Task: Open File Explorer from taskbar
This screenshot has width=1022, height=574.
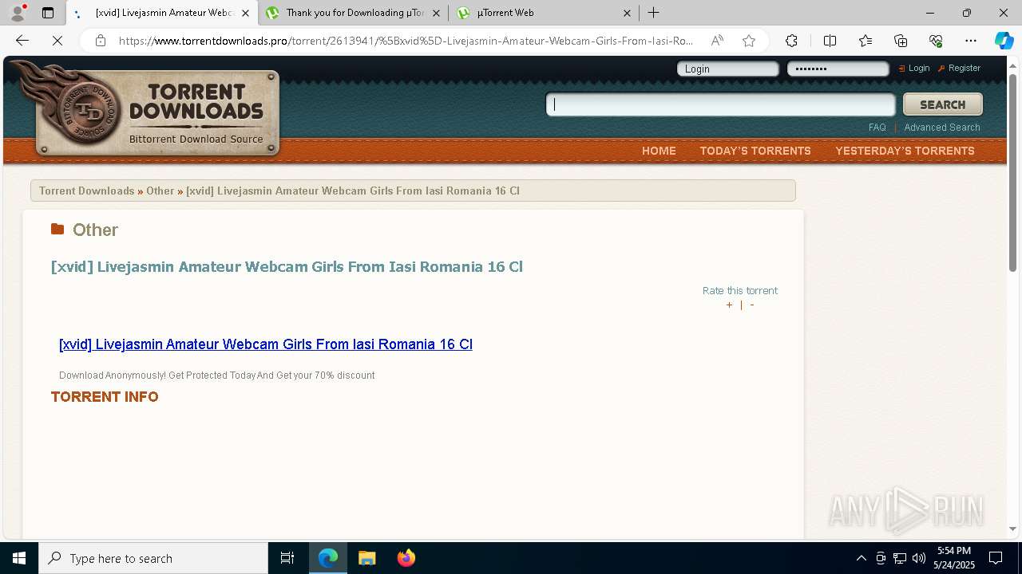Action: [366, 558]
